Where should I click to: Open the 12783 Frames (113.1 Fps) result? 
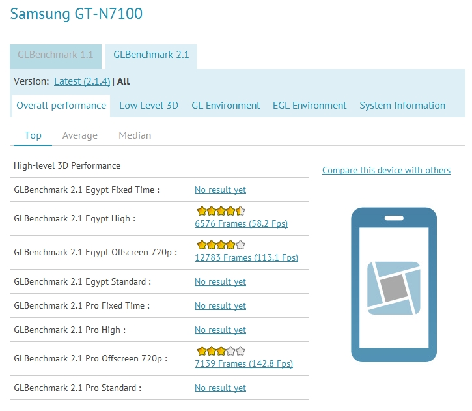pyautogui.click(x=246, y=257)
